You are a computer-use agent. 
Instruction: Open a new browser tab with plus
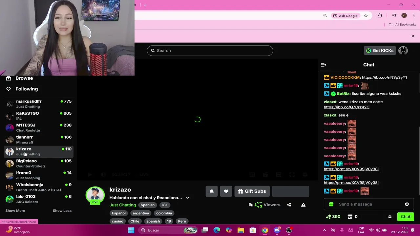(x=145, y=5)
